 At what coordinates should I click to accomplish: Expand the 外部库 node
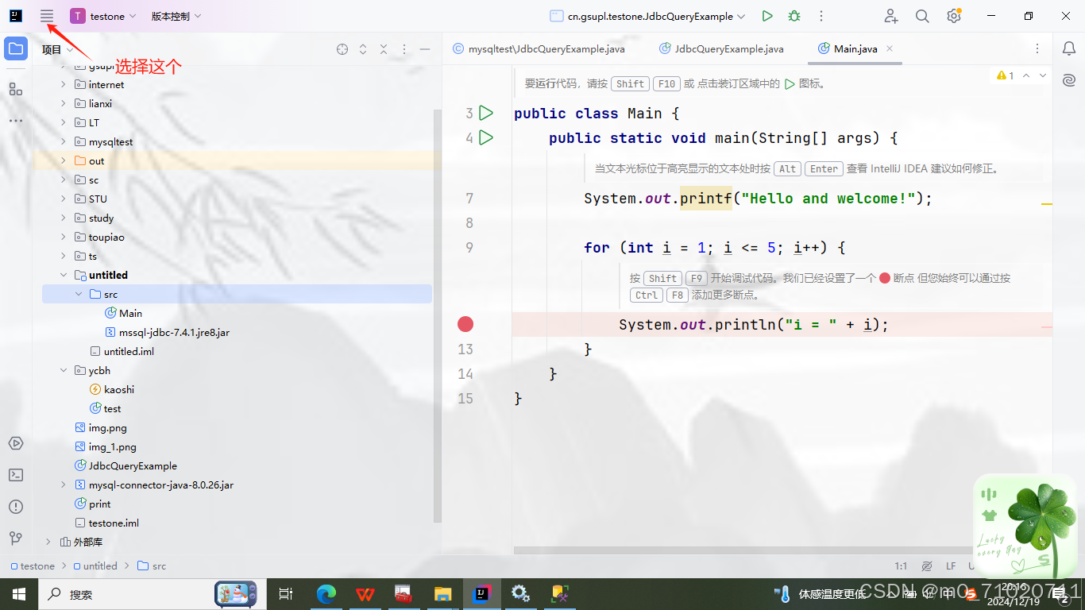(48, 542)
